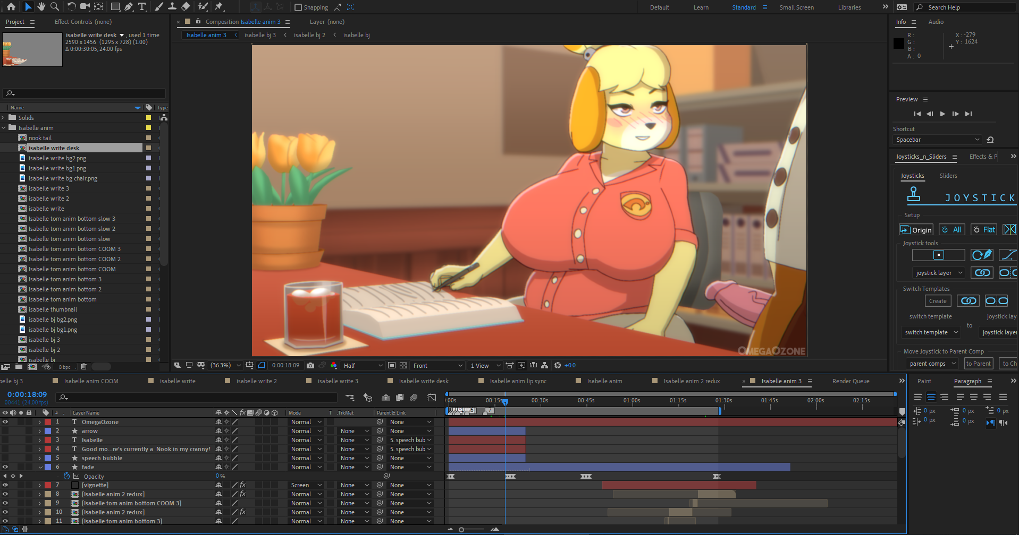Select the Puppet Pin tool
This screenshot has width=1019, height=535.
[218, 6]
